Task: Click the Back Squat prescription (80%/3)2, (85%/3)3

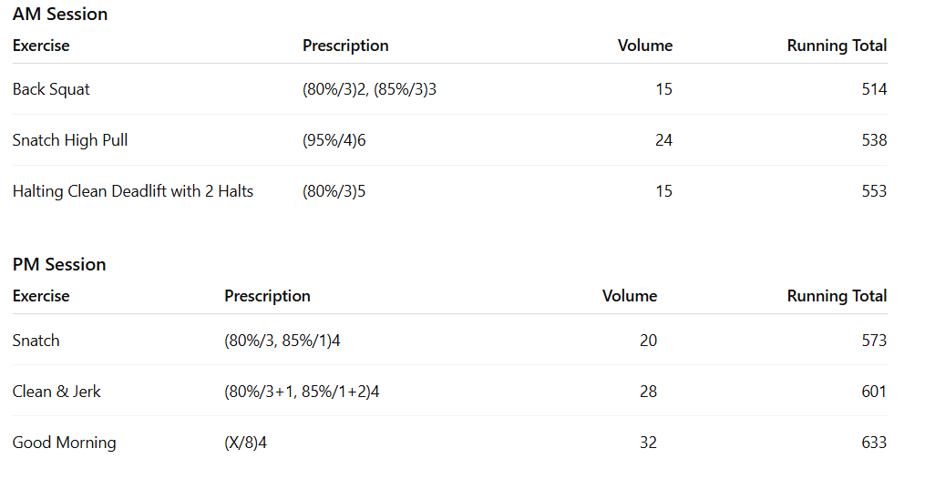Action: click(x=369, y=89)
